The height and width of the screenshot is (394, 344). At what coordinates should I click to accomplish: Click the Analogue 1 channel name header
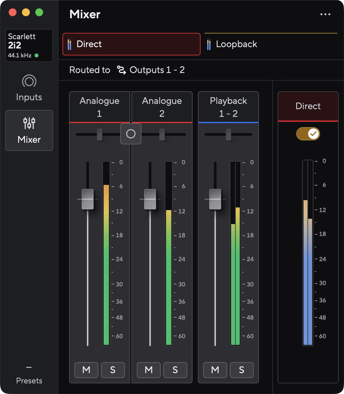[x=100, y=107]
